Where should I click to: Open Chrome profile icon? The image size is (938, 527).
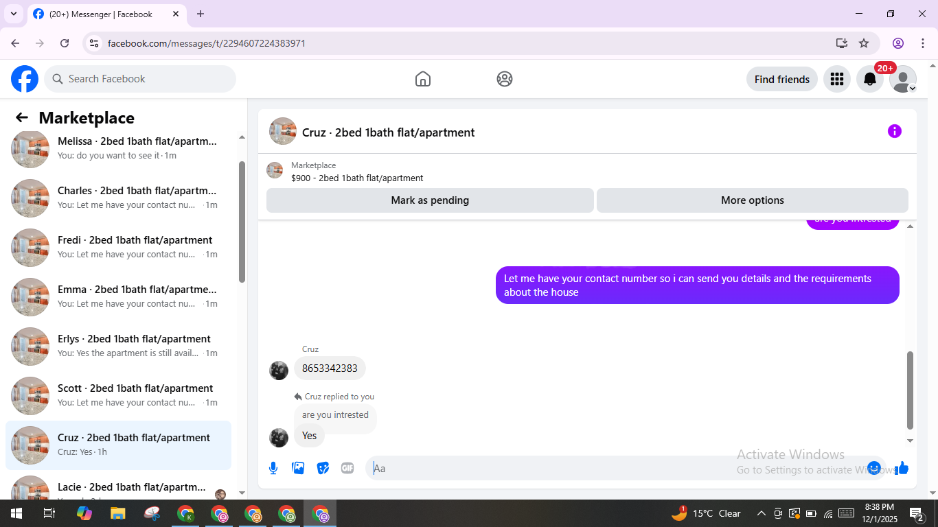(x=898, y=43)
